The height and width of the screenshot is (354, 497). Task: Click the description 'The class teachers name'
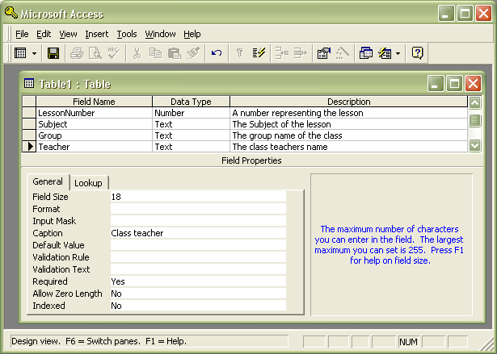[x=348, y=147]
